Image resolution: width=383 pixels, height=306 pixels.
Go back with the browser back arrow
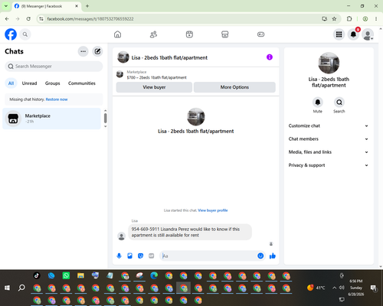7,18
